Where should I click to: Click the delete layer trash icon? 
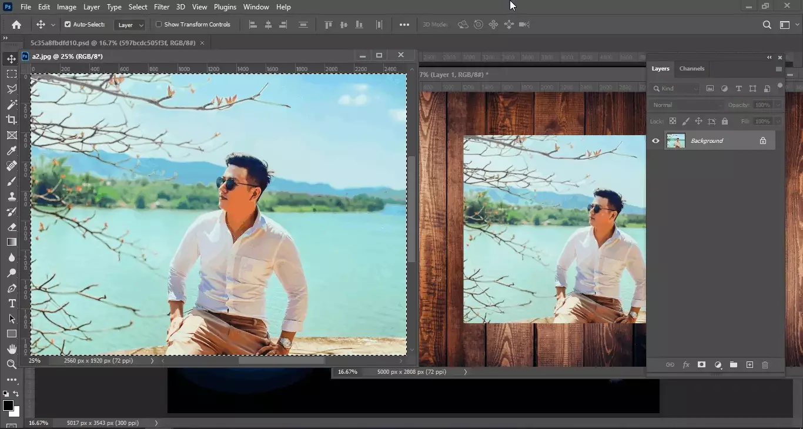click(x=765, y=365)
